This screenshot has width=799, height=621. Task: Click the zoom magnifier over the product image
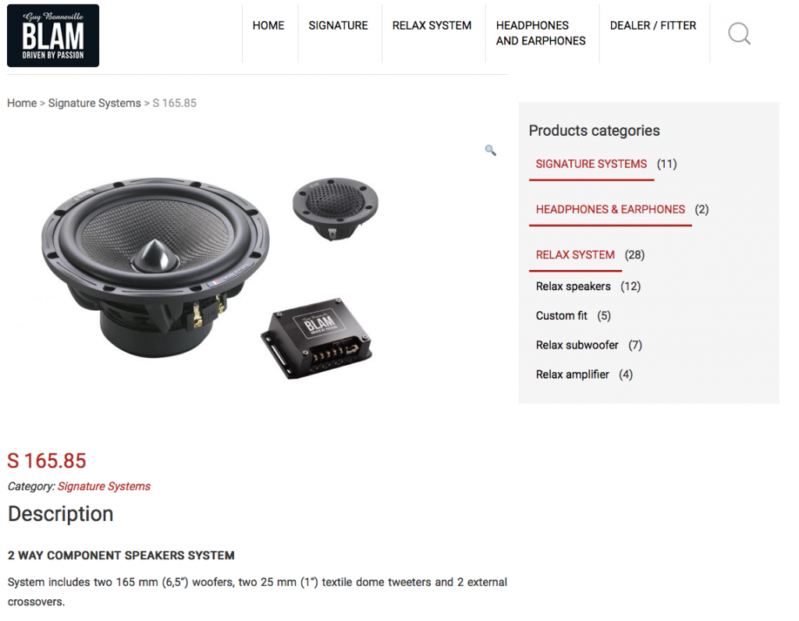pos(490,151)
